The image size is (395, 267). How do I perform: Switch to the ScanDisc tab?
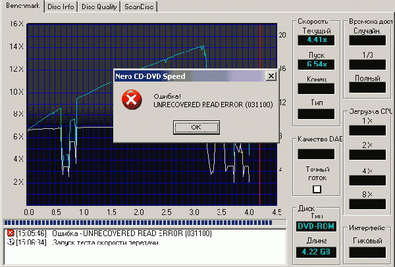[139, 7]
